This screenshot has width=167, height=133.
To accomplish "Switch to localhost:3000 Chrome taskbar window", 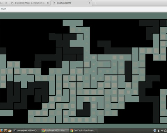I will [x=55, y=131].
